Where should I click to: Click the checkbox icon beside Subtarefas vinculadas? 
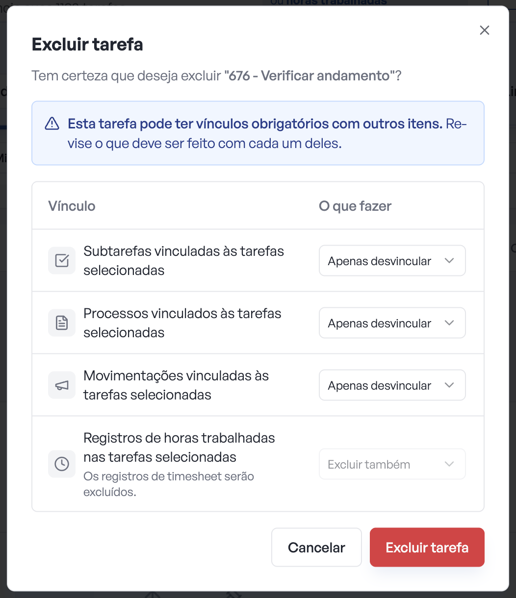62,260
